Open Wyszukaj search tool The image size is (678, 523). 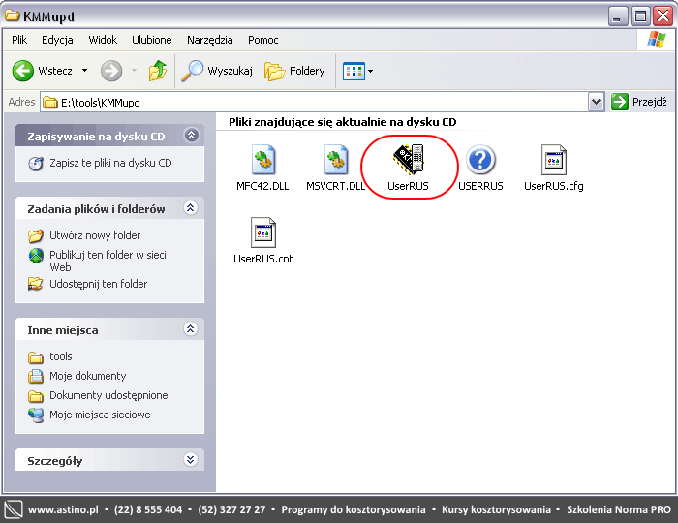(x=217, y=71)
